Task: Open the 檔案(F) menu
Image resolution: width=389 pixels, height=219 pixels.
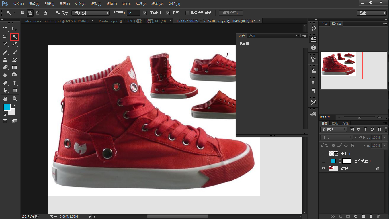Action: coord(18,4)
